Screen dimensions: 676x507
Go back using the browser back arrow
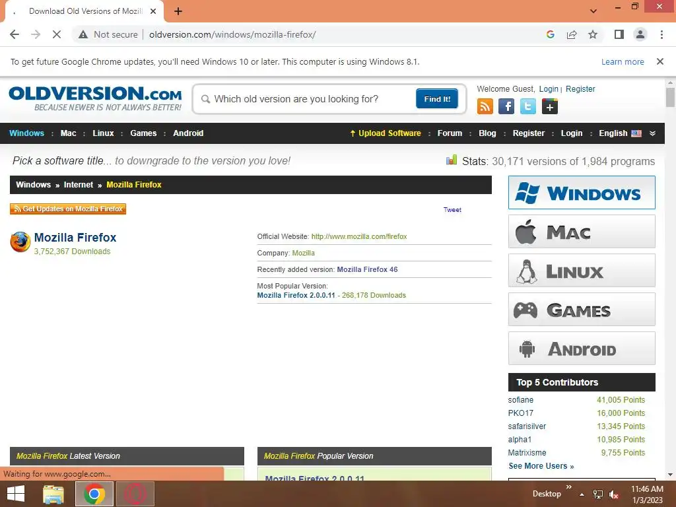(15, 34)
